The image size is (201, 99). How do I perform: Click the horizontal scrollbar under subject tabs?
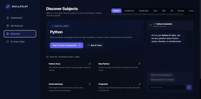(147, 14)
